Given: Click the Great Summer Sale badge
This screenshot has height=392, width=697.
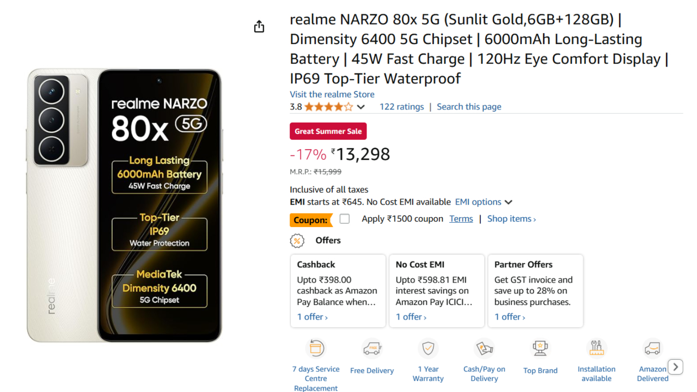Looking at the screenshot, I should 328,131.
